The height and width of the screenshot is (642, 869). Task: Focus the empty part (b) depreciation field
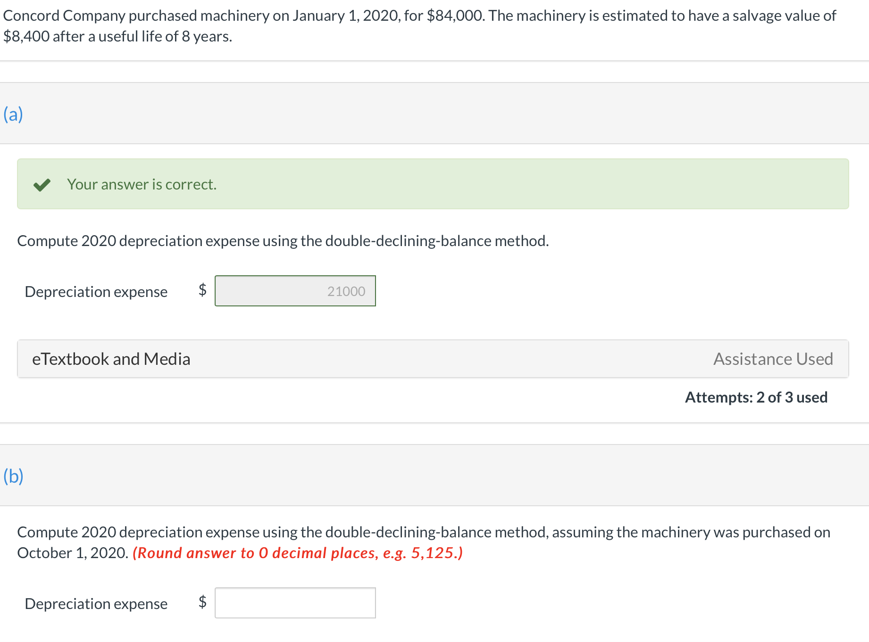pos(295,603)
